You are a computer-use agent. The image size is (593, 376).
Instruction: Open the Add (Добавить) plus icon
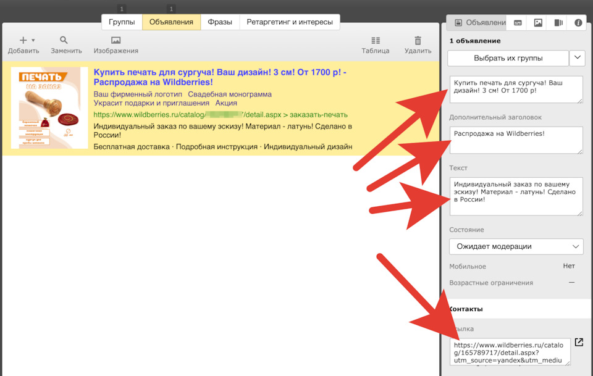pos(23,40)
